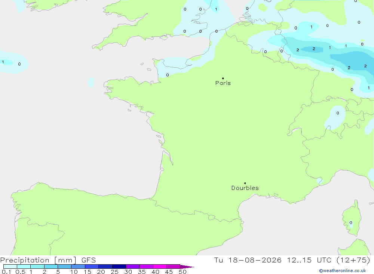
Task: Pick the 5–10 mm legend swatch
Action: (x=65, y=267)
